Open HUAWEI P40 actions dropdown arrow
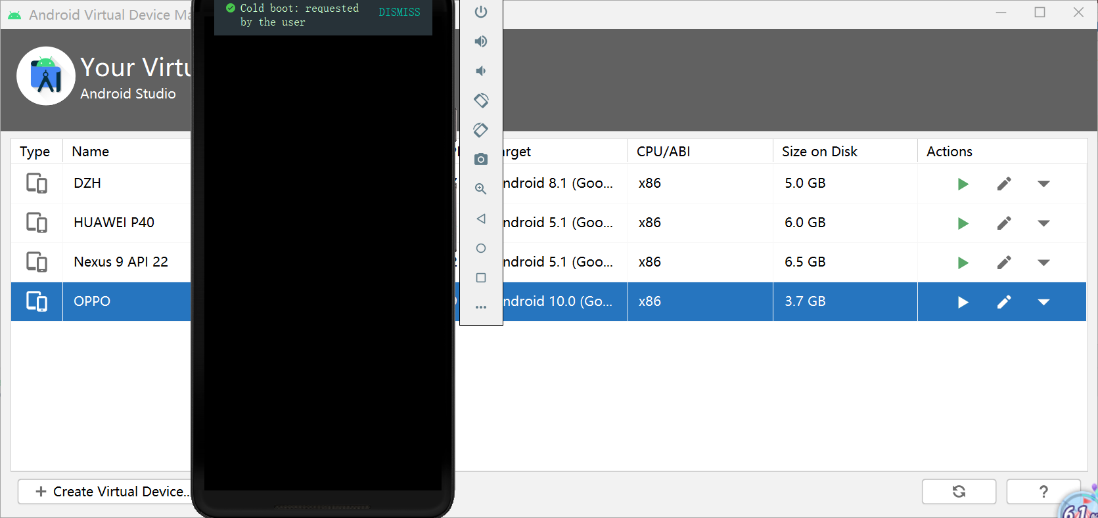 pos(1043,223)
